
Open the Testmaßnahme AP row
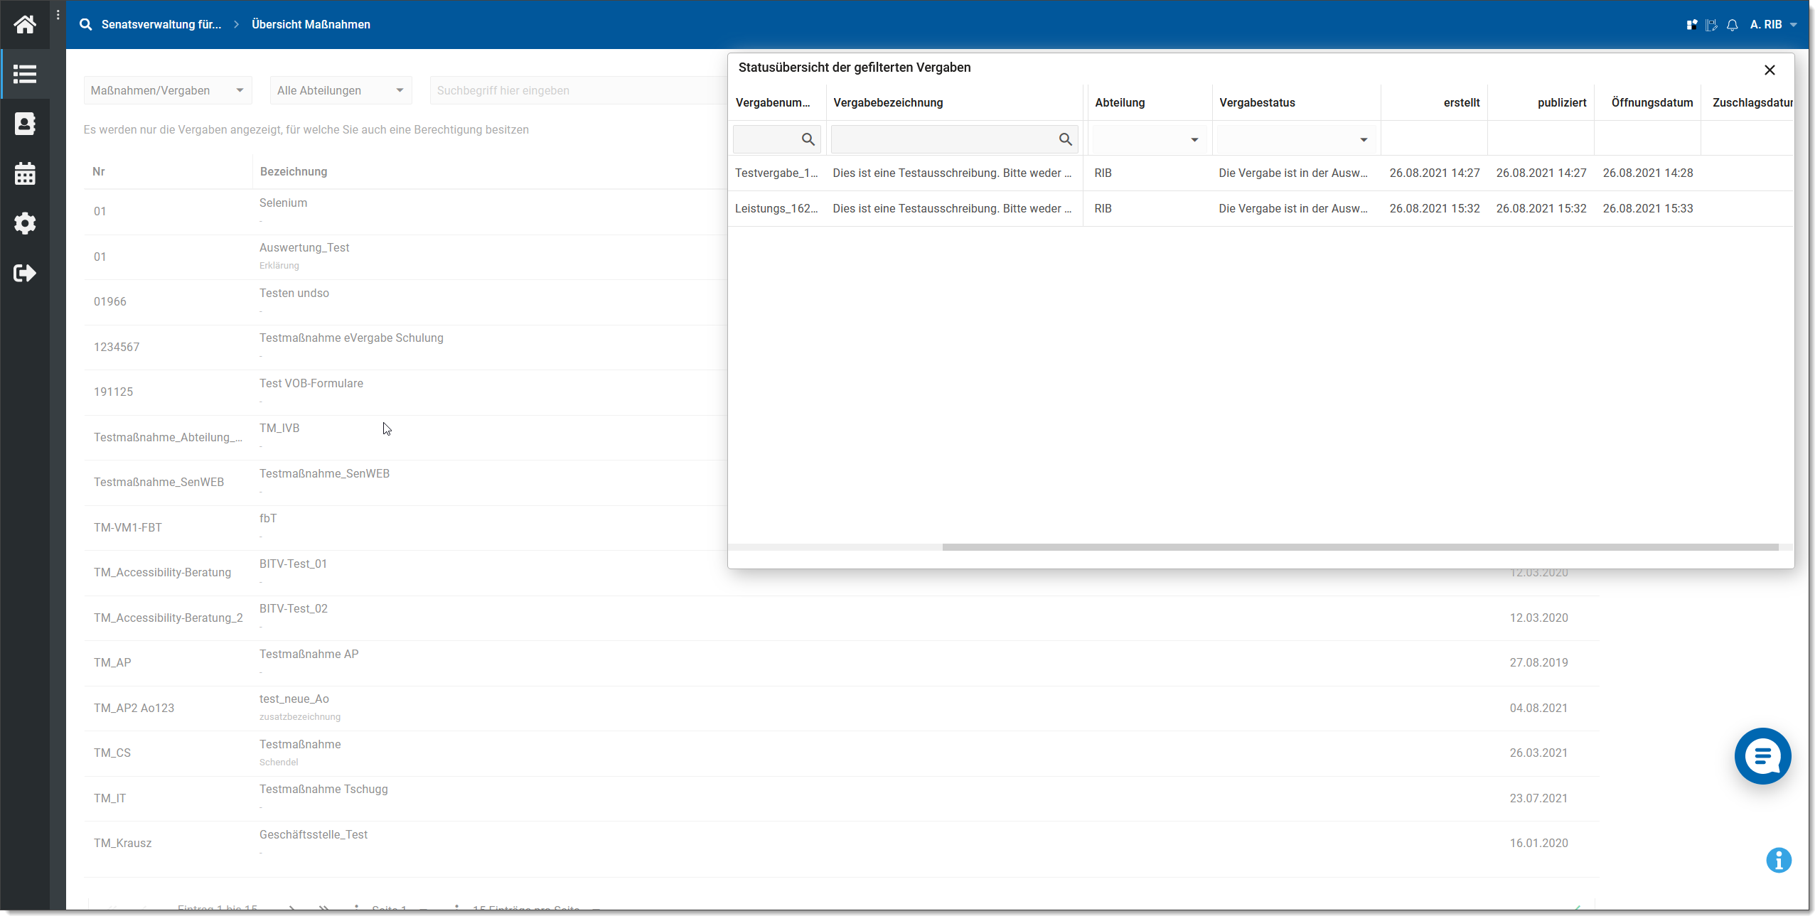pos(842,662)
